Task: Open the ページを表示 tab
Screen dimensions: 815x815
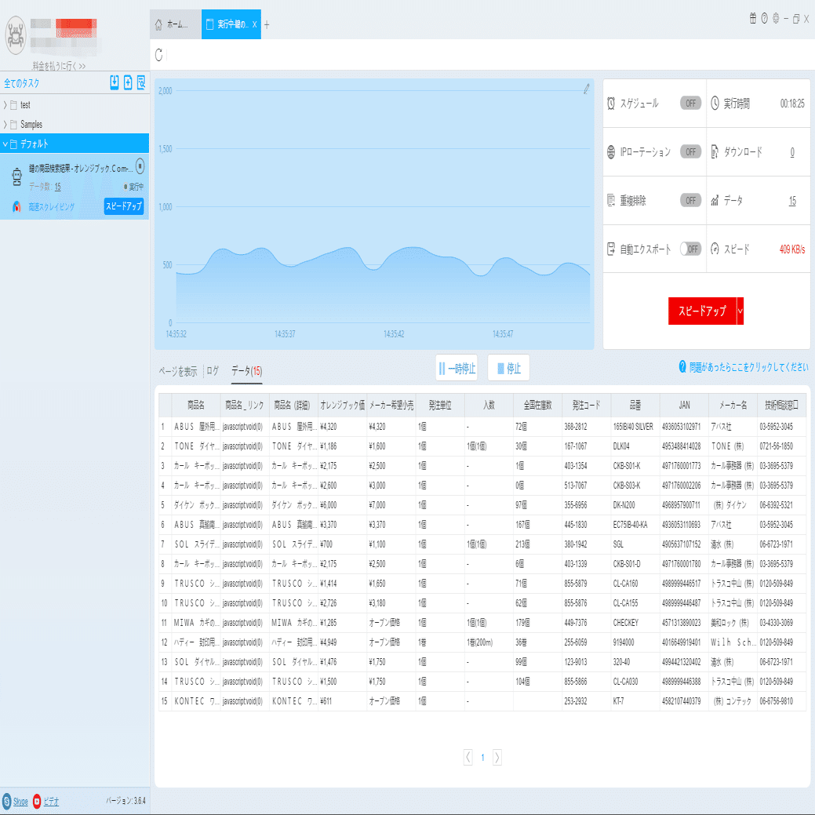Action: [x=178, y=371]
